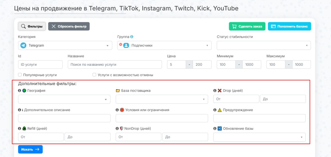Focus the Поиск по названию услуги field
This screenshot has width=331, height=157.
coord(115,64)
